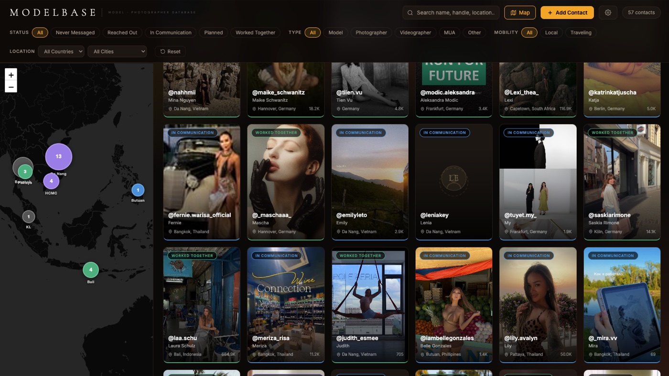
Task: Filter type by Other
Action: coord(475,32)
